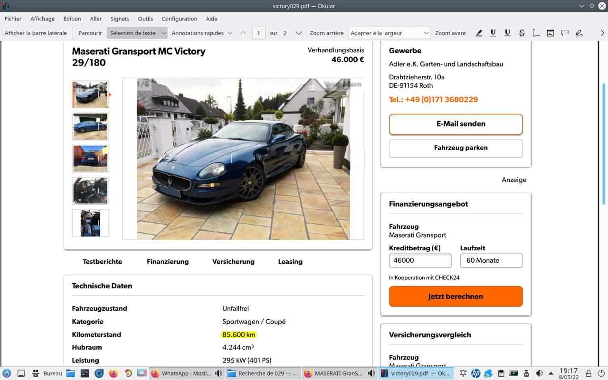Open the Testberichte tab
The height and width of the screenshot is (380, 608).
click(102, 262)
